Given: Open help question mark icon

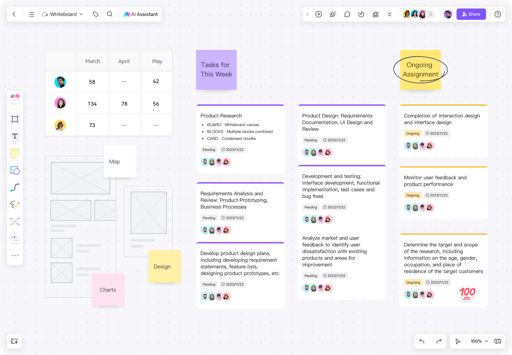Looking at the screenshot, I should click(498, 14).
